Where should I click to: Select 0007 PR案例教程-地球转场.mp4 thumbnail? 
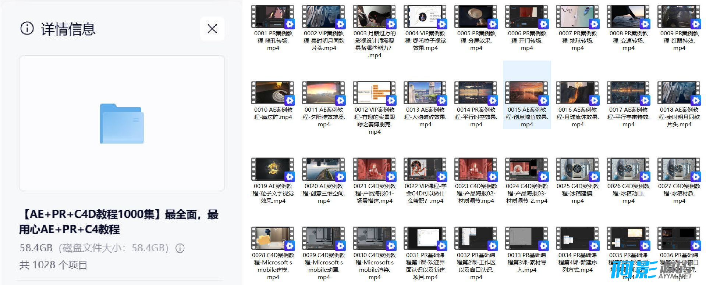(x=577, y=17)
